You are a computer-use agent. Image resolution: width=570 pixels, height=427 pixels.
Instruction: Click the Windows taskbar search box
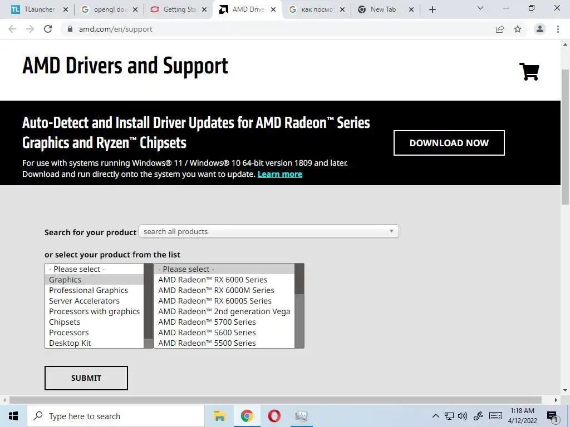click(116, 416)
